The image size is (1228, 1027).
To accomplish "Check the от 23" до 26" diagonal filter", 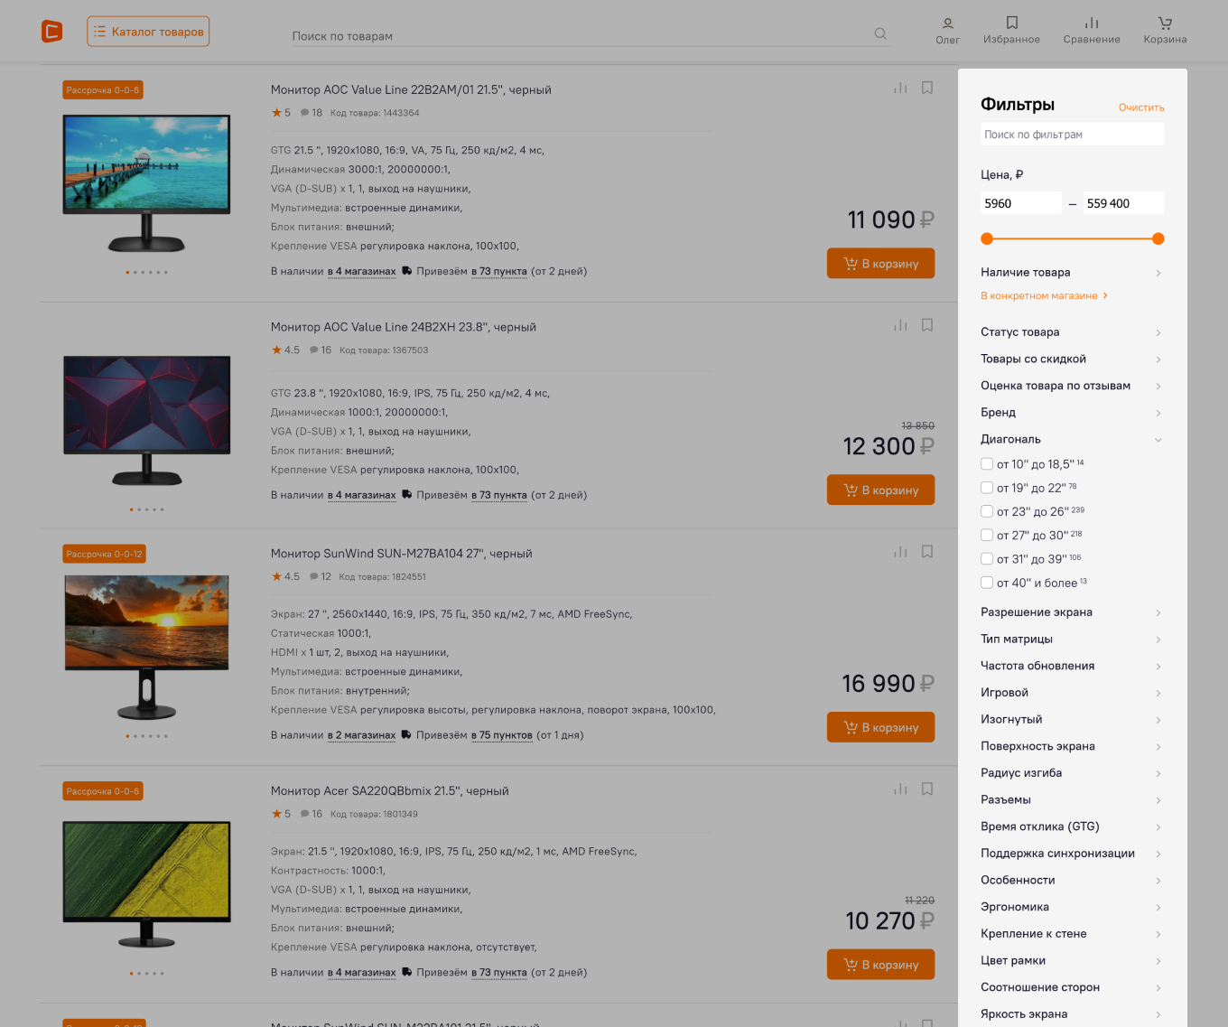I will pos(987,511).
